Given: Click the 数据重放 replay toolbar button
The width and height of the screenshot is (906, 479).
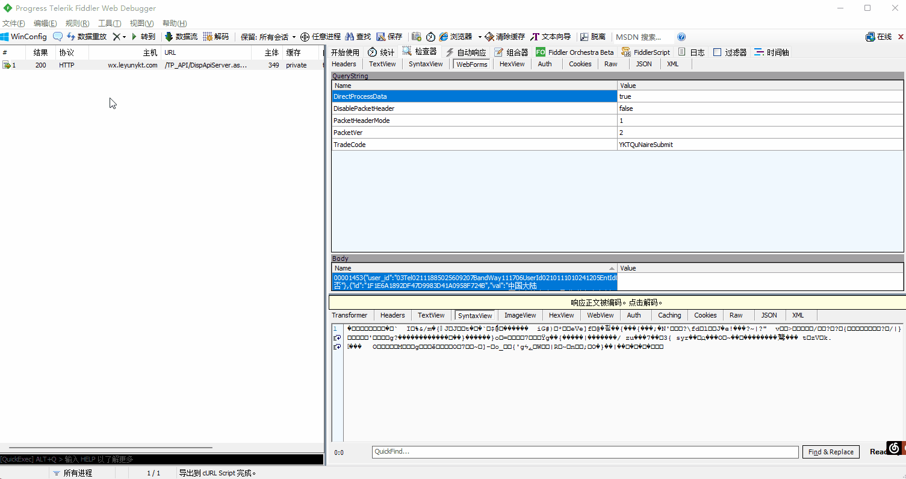Looking at the screenshot, I should [x=87, y=37].
